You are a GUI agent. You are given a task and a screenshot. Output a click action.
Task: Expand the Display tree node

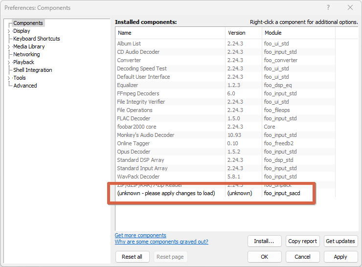pos(9,31)
